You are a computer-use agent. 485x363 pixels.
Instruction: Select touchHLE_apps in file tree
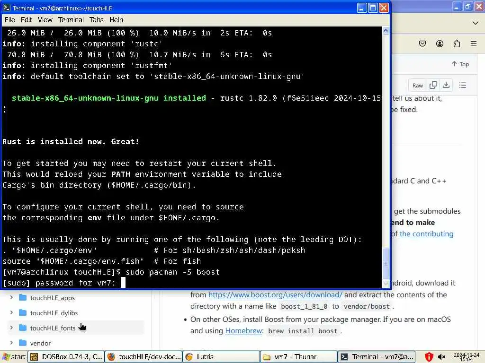pyautogui.click(x=52, y=298)
